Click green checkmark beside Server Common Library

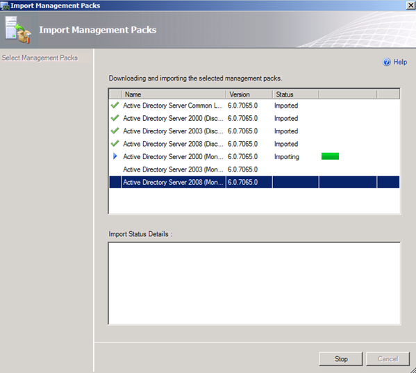115,106
